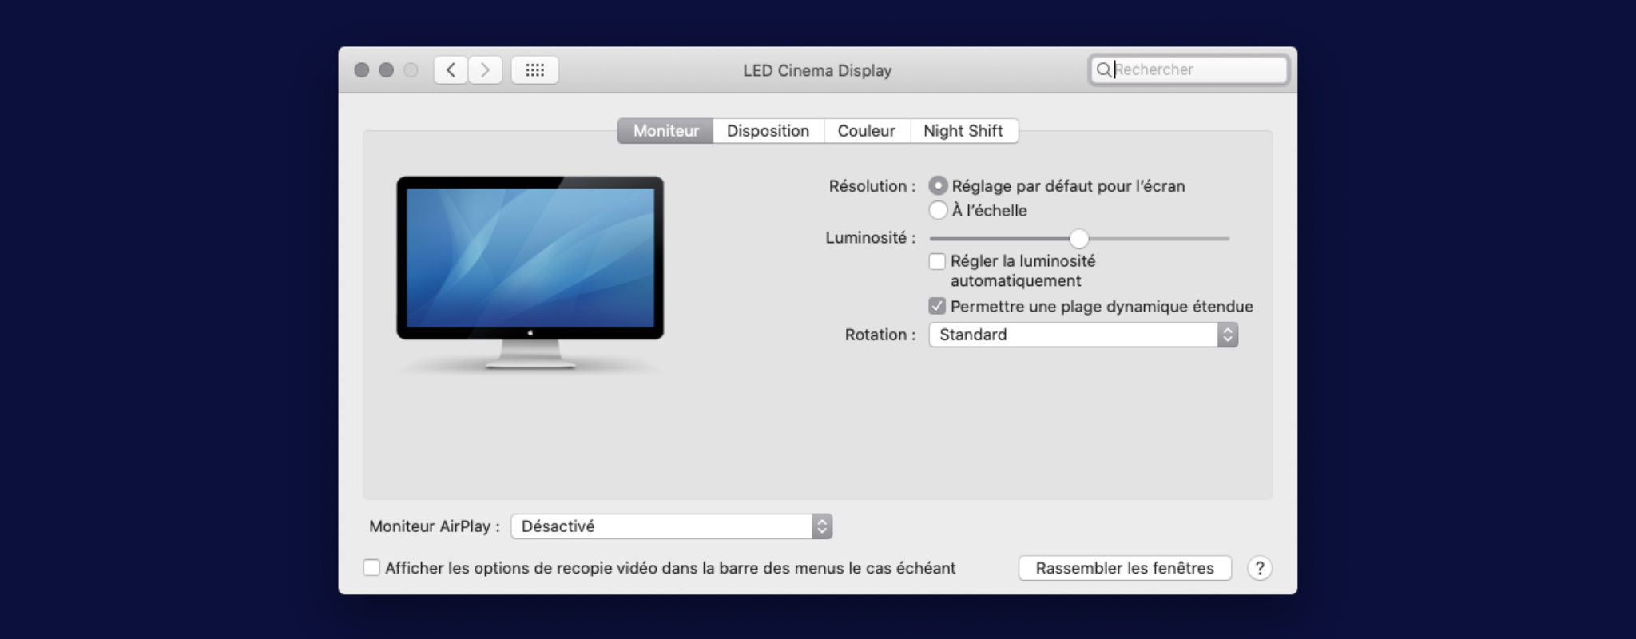
Task: Switch to the Couleur tab
Action: coord(866,131)
